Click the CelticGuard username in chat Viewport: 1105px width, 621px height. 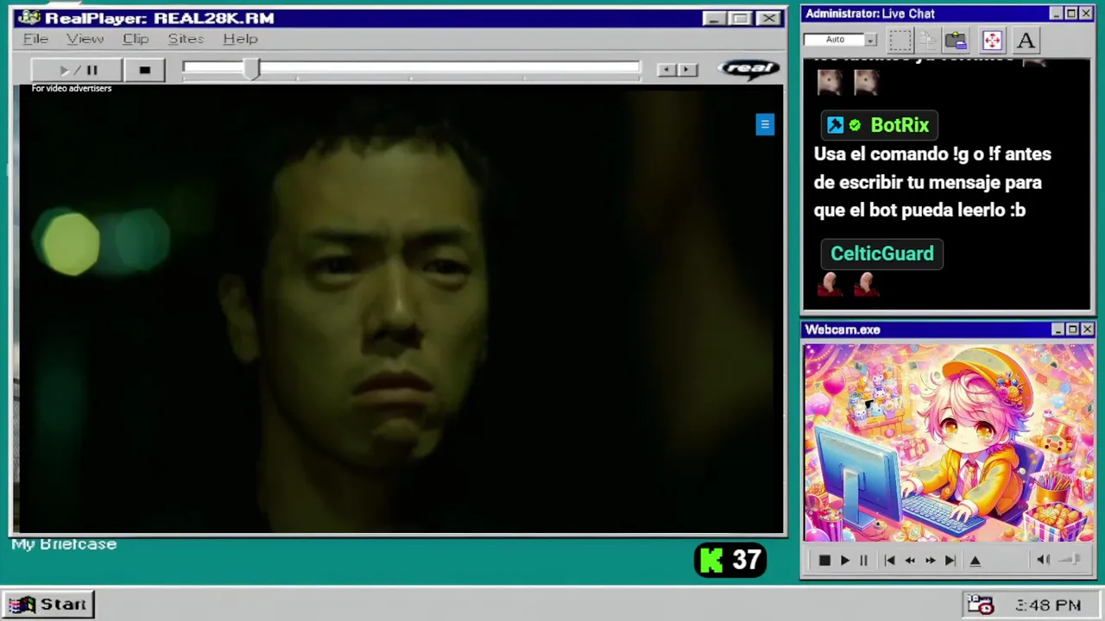(x=881, y=254)
